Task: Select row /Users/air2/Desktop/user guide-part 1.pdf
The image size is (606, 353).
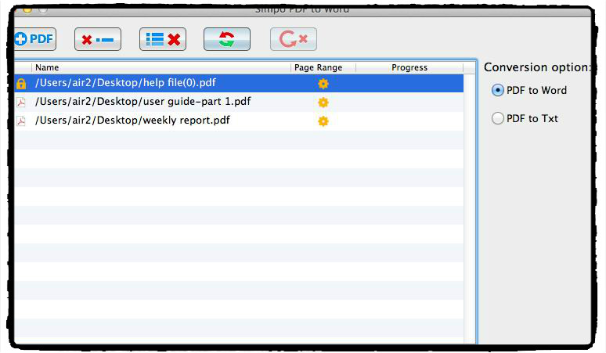Action: [x=239, y=102]
